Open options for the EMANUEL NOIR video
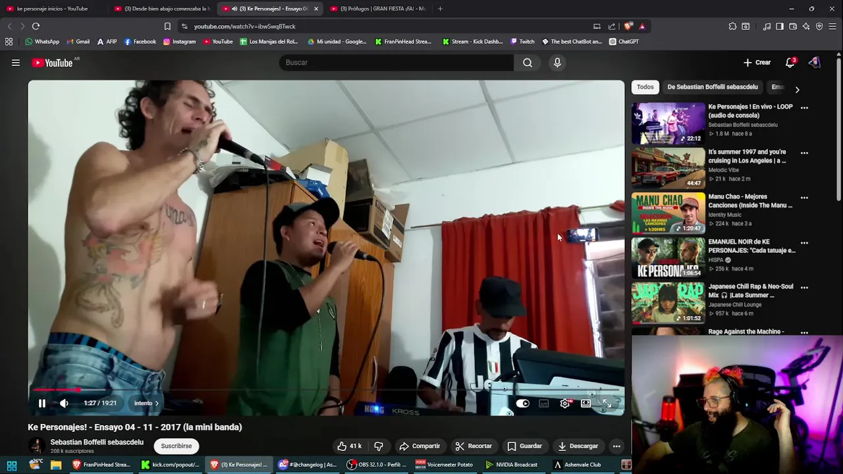This screenshot has width=843, height=474. click(x=804, y=243)
